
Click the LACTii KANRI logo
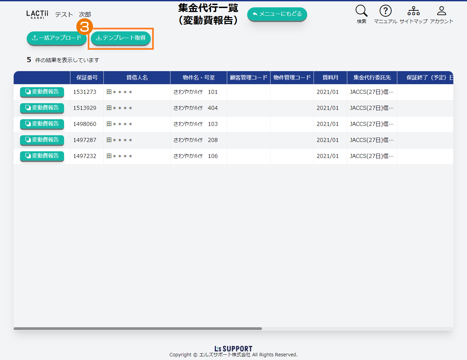[37, 14]
